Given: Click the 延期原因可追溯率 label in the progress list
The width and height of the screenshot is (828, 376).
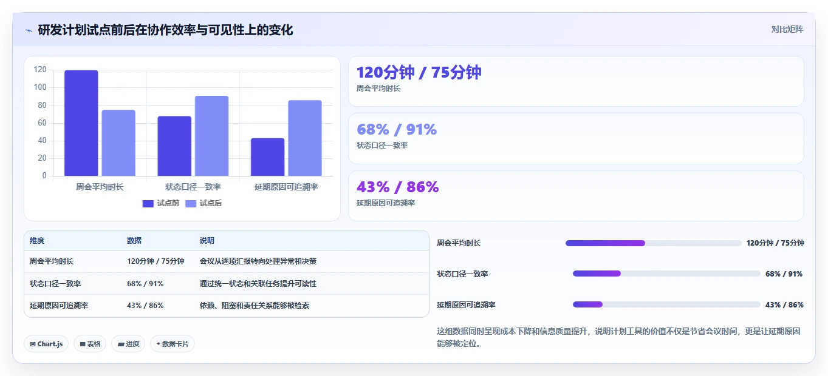Looking at the screenshot, I should [x=466, y=305].
